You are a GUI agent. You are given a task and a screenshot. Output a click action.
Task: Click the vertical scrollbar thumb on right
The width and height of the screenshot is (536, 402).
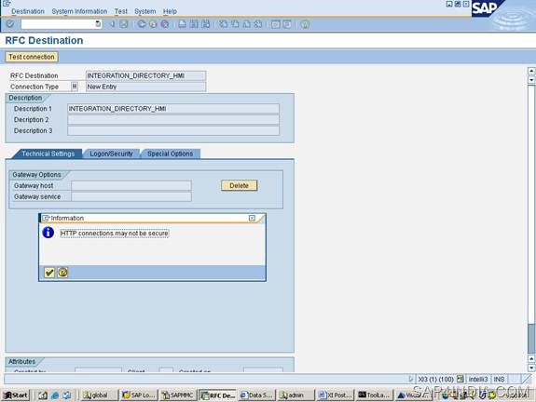point(531,339)
